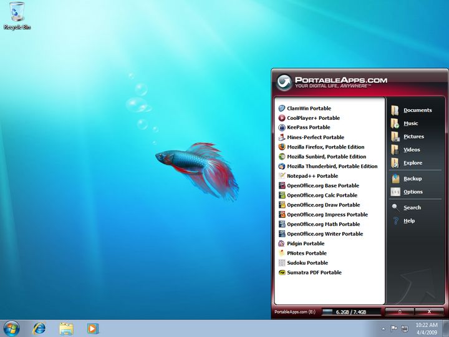Click the Options switch icon

point(395,192)
